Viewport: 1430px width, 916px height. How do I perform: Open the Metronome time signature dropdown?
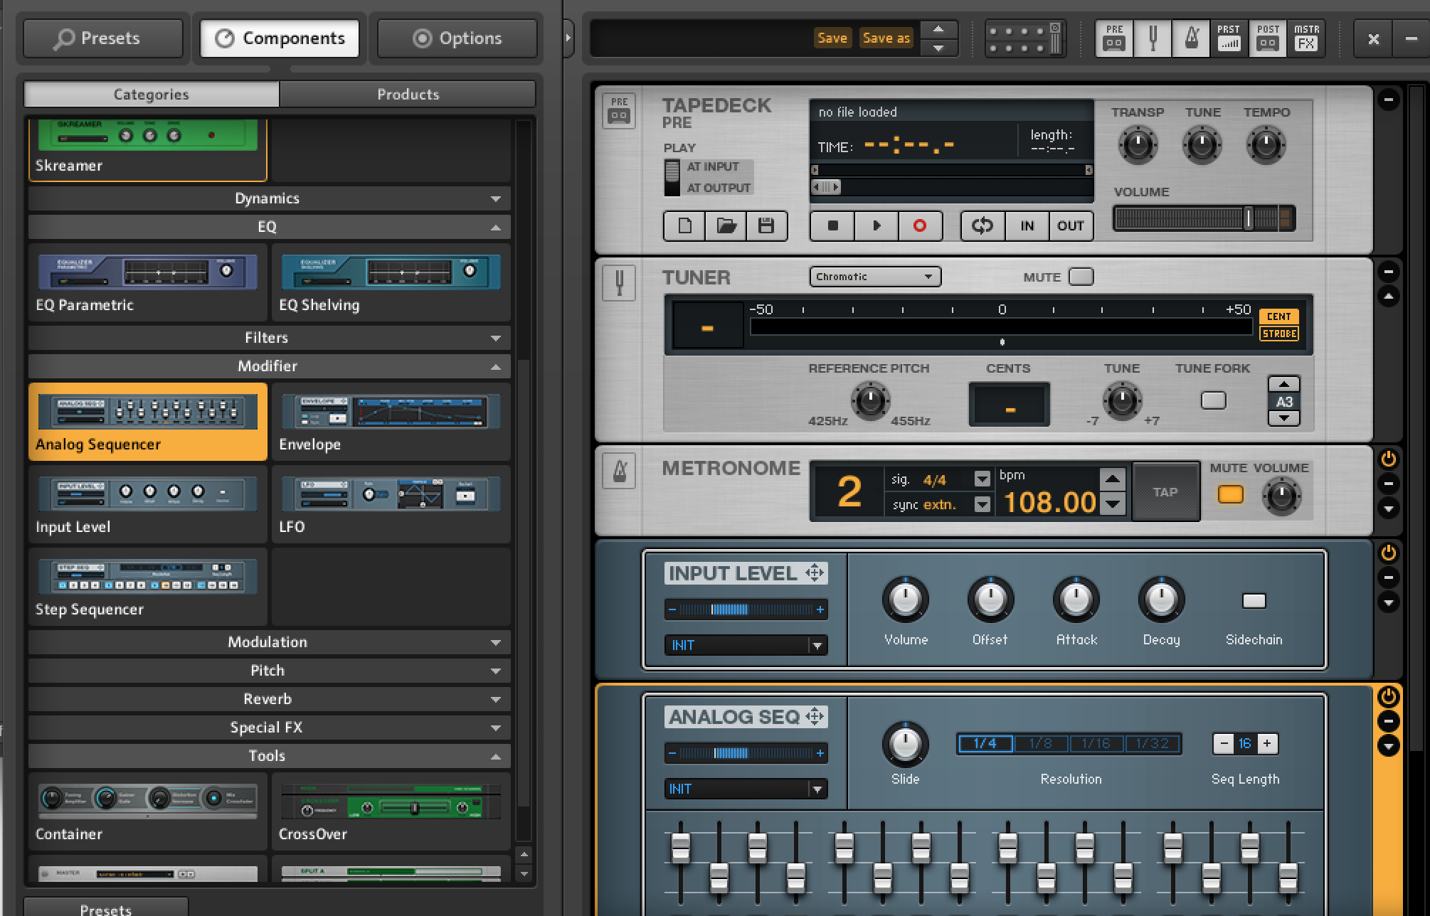pyautogui.click(x=982, y=479)
